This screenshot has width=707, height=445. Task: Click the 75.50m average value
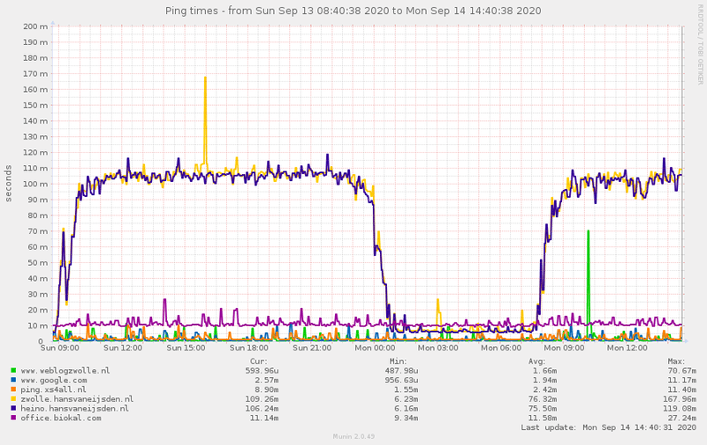543,409
